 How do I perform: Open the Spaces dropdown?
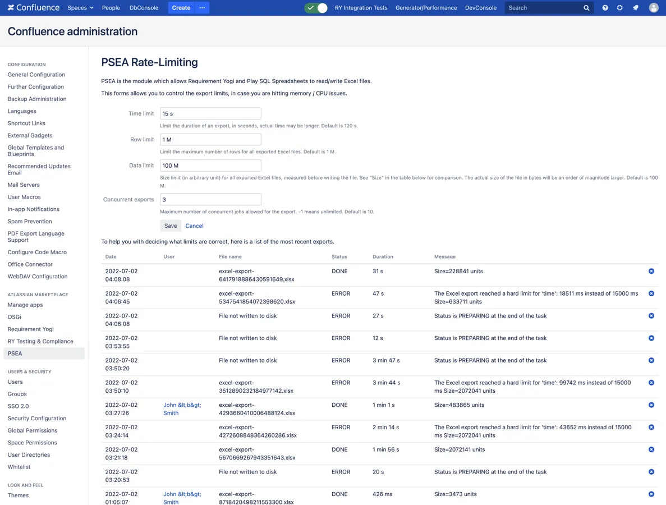[x=80, y=8]
